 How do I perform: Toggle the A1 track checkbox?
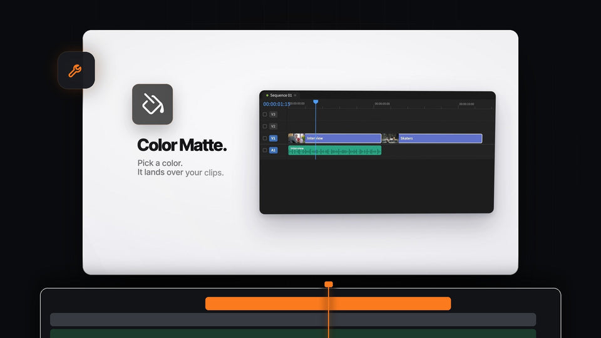(265, 150)
